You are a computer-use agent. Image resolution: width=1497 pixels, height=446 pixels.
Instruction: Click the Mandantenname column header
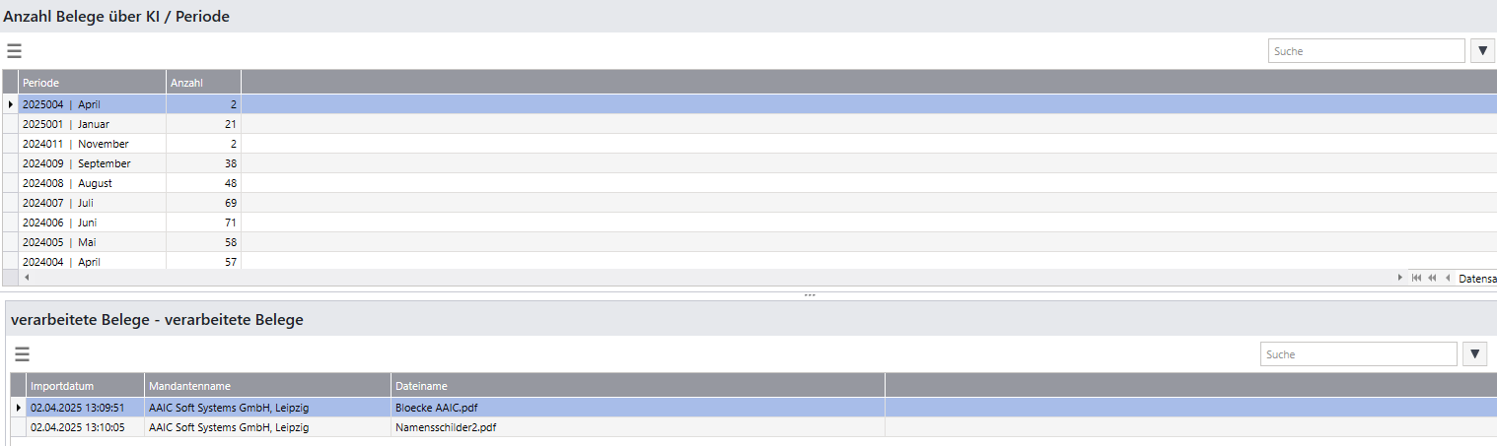(266, 386)
